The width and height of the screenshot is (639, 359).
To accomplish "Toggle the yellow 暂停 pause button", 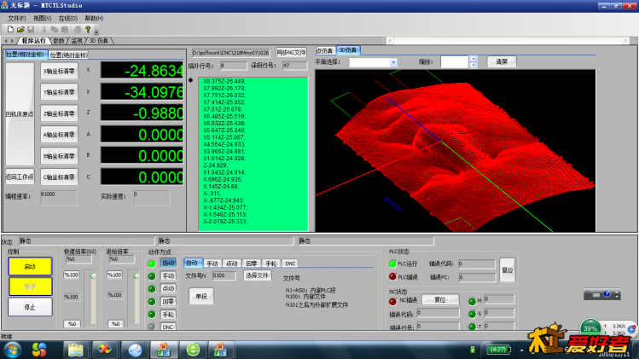I will 30,287.
